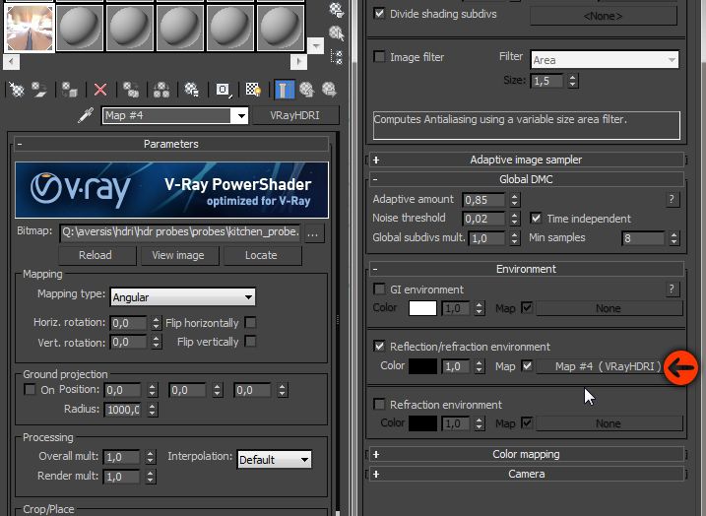Toggle Divide shading subdivs checkbox

tap(379, 13)
